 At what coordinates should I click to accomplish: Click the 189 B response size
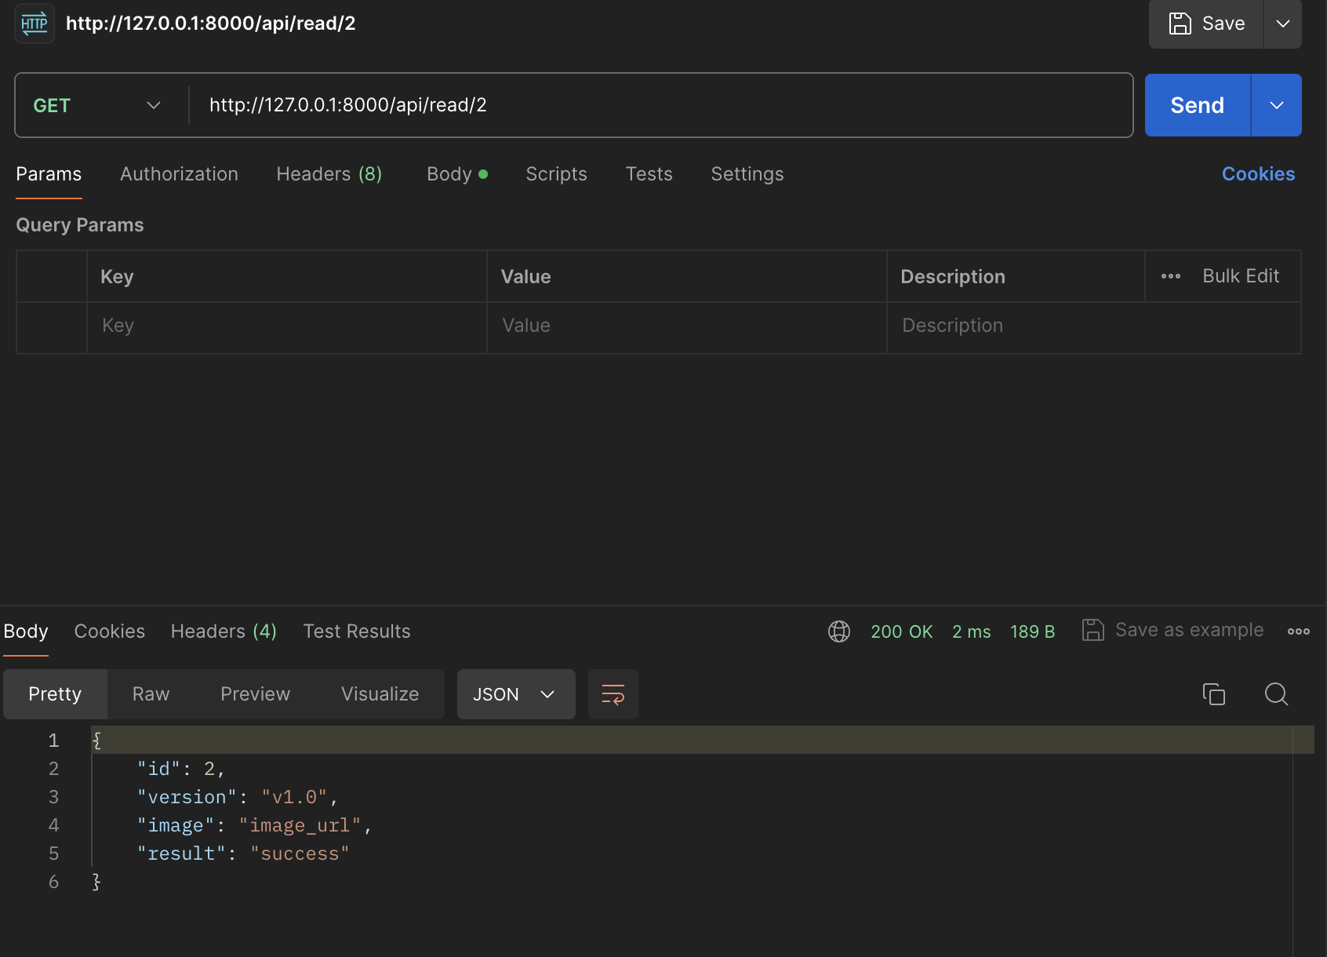[1032, 631]
